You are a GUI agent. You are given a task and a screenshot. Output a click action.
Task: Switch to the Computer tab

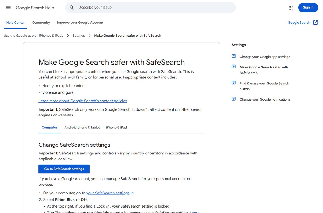pyautogui.click(x=50, y=128)
